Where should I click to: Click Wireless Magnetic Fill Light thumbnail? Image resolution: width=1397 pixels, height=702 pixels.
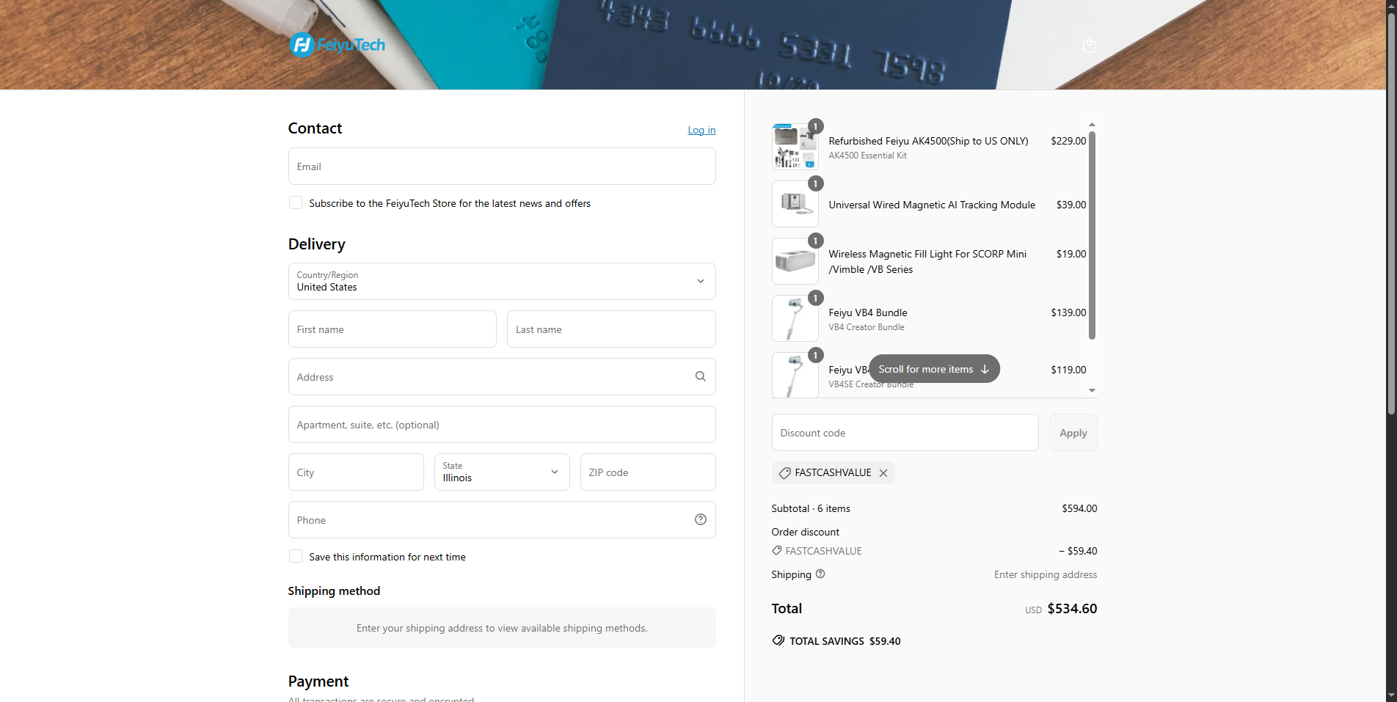click(x=795, y=261)
